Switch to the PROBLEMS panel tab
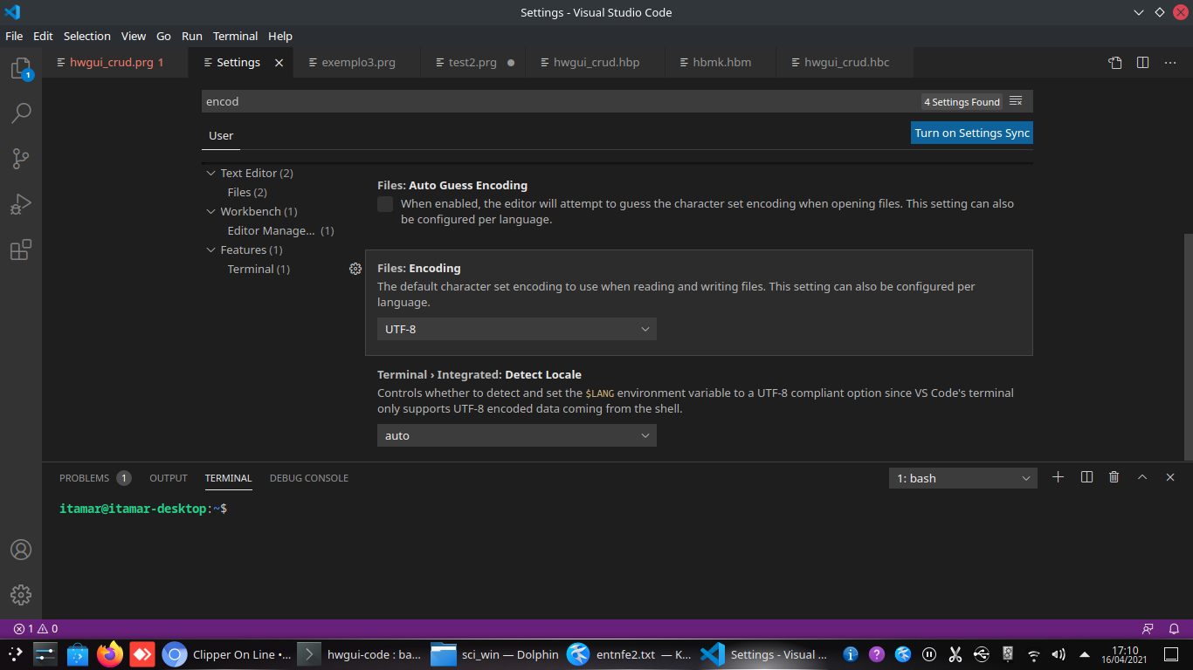This screenshot has height=670, width=1193. [x=85, y=478]
